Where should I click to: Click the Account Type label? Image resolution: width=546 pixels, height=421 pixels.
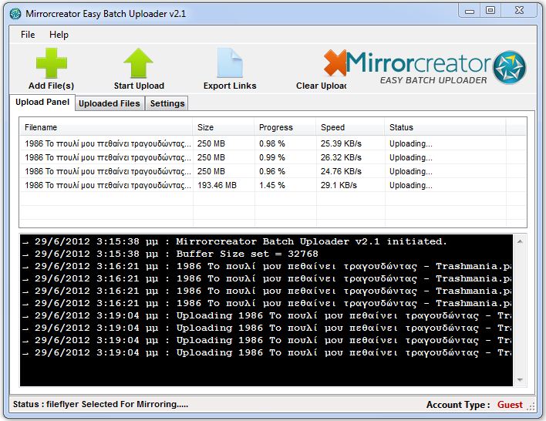pos(458,405)
